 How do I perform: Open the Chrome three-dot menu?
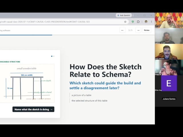[151, 22]
